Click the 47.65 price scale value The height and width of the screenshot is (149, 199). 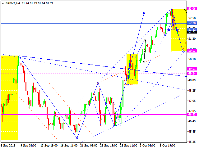pyautogui.click(x=192, y=101)
